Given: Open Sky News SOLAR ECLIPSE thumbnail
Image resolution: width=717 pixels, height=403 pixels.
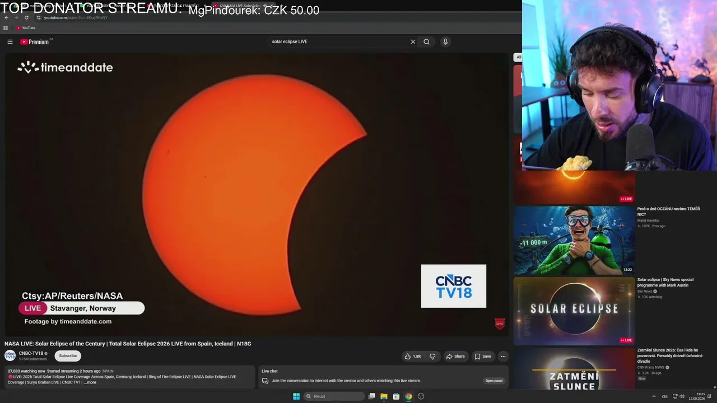Looking at the screenshot, I should 574,311.
